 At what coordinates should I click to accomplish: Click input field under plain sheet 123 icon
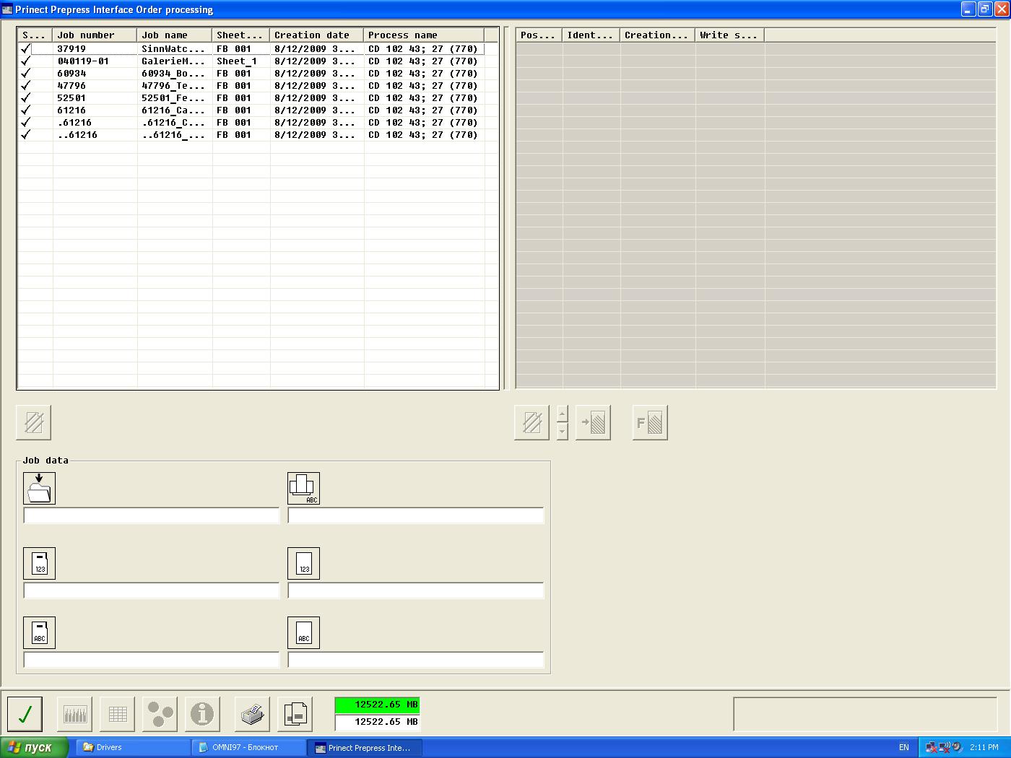coord(416,591)
